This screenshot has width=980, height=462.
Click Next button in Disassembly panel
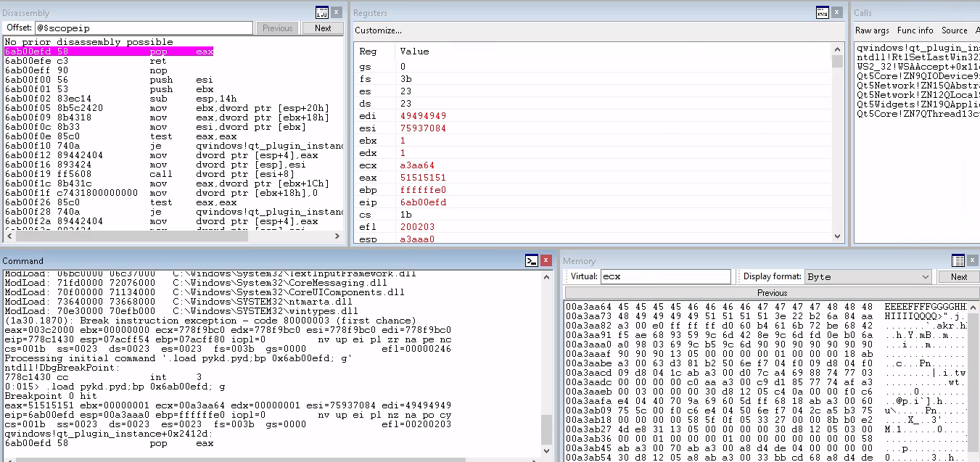[x=323, y=28]
